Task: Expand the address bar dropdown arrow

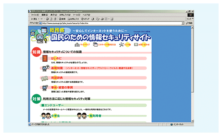Action: (183, 23)
